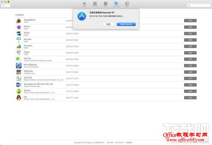The width and height of the screenshot is (212, 145).
Task: Select the iPhoto app name
Action: click(26, 33)
